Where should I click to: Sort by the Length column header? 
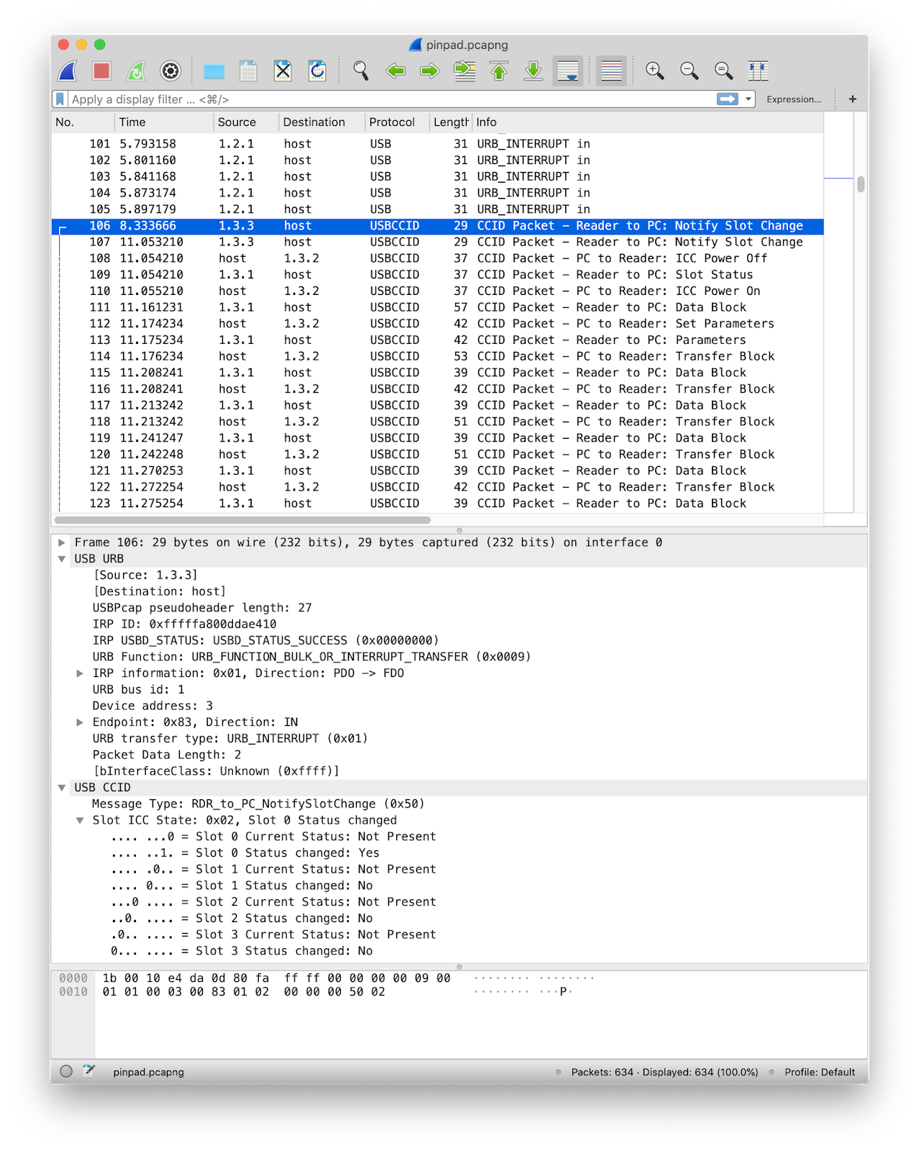point(451,122)
